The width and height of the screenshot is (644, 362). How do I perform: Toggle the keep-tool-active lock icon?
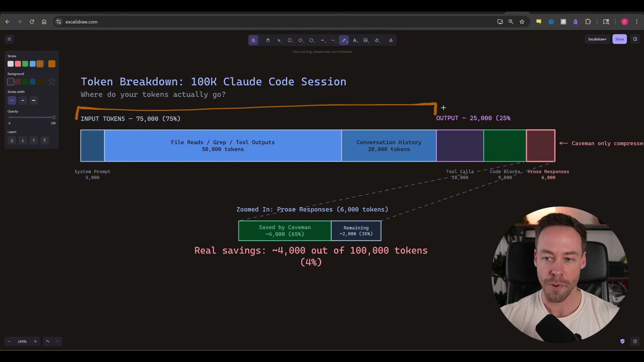253,40
